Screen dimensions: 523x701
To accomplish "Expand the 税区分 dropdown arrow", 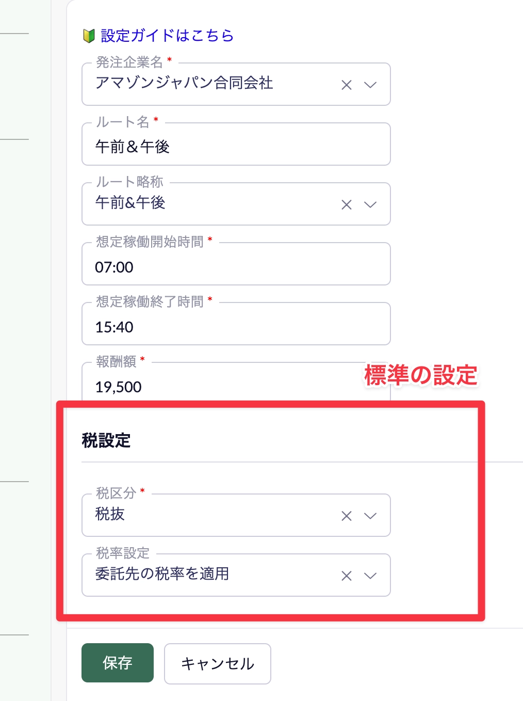I will (370, 516).
